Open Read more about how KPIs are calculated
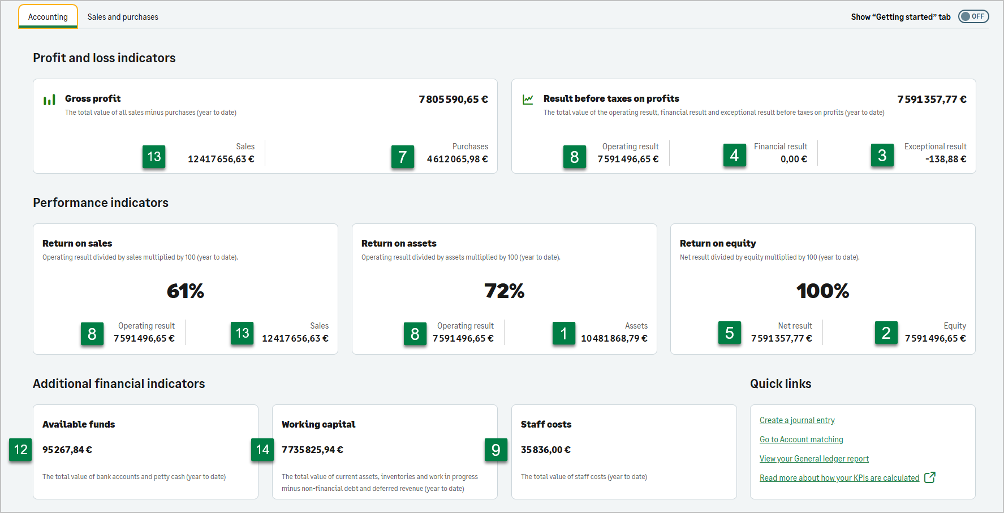 tap(839, 478)
